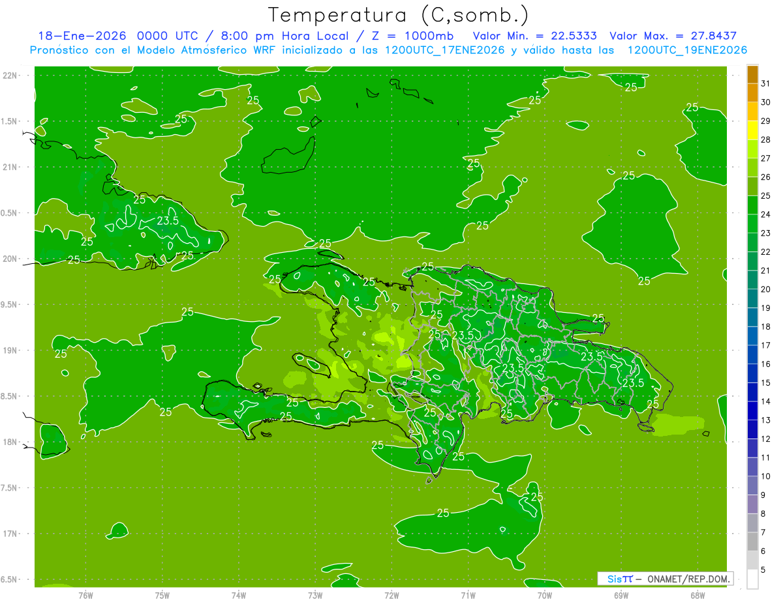Click the "6.5N" latitude label
This screenshot has width=783, height=604.
(x=9, y=579)
